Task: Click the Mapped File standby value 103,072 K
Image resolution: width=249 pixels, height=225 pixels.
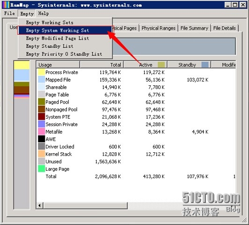Action: (198, 80)
